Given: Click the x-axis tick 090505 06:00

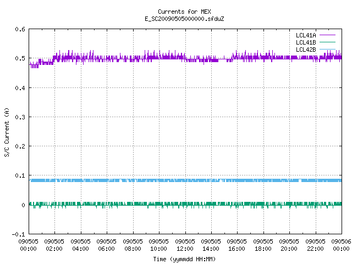Looking at the screenshot, I should [x=106, y=245].
